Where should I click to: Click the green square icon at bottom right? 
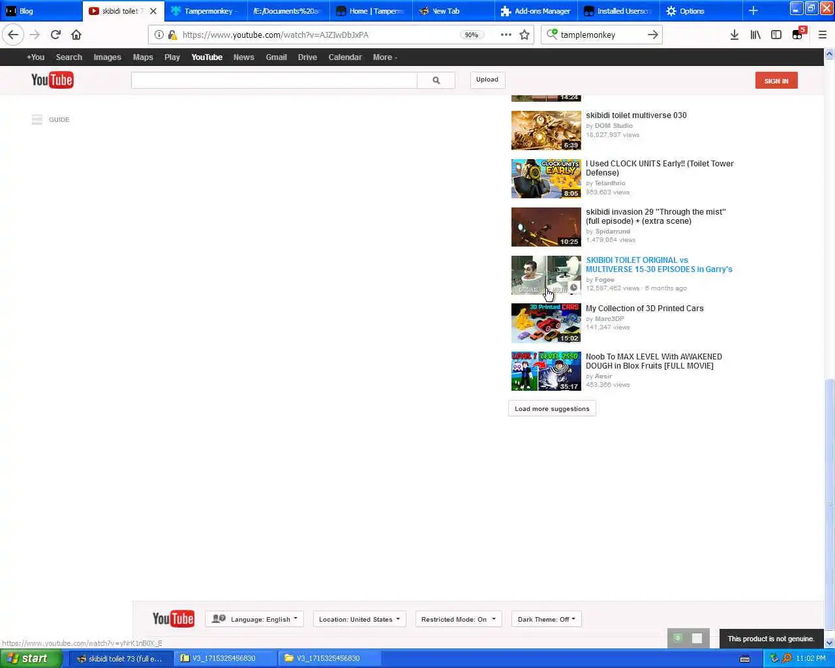point(678,638)
